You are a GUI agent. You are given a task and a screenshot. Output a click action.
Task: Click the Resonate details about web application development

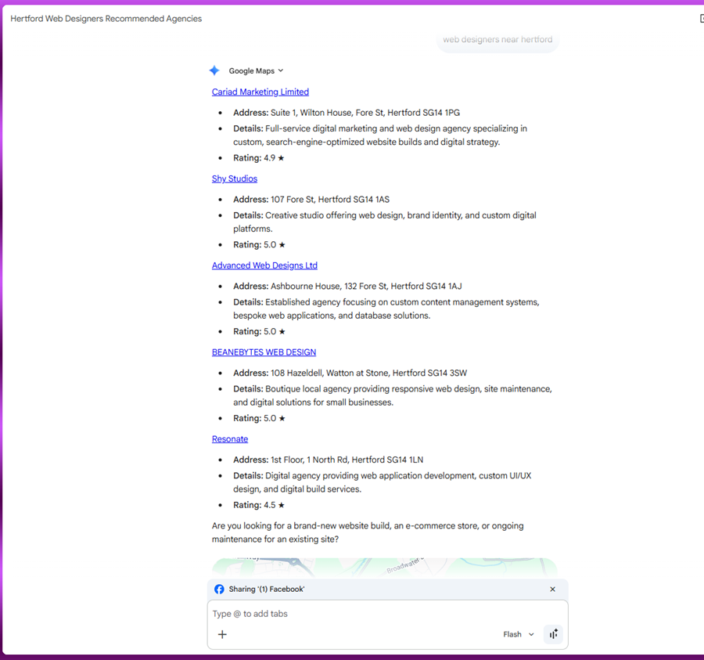coord(382,481)
